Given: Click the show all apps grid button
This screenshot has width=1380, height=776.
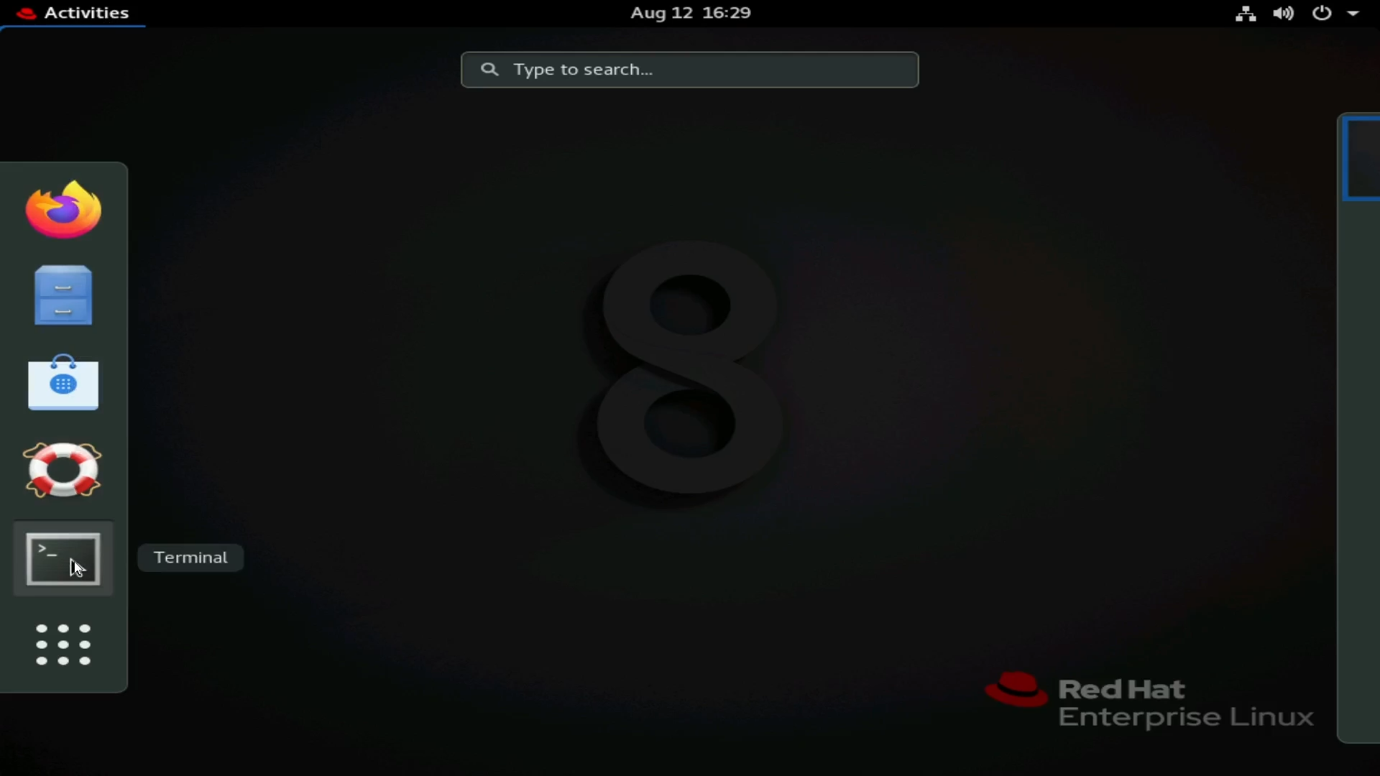Looking at the screenshot, I should pos(63,643).
